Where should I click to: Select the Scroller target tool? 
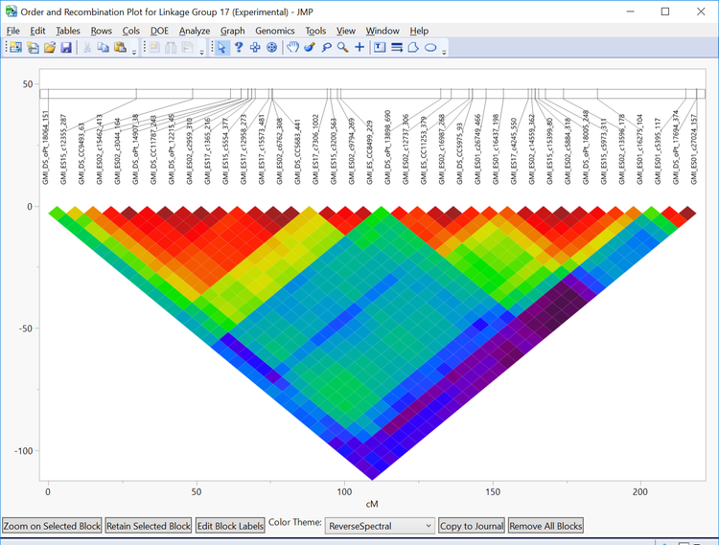click(272, 47)
